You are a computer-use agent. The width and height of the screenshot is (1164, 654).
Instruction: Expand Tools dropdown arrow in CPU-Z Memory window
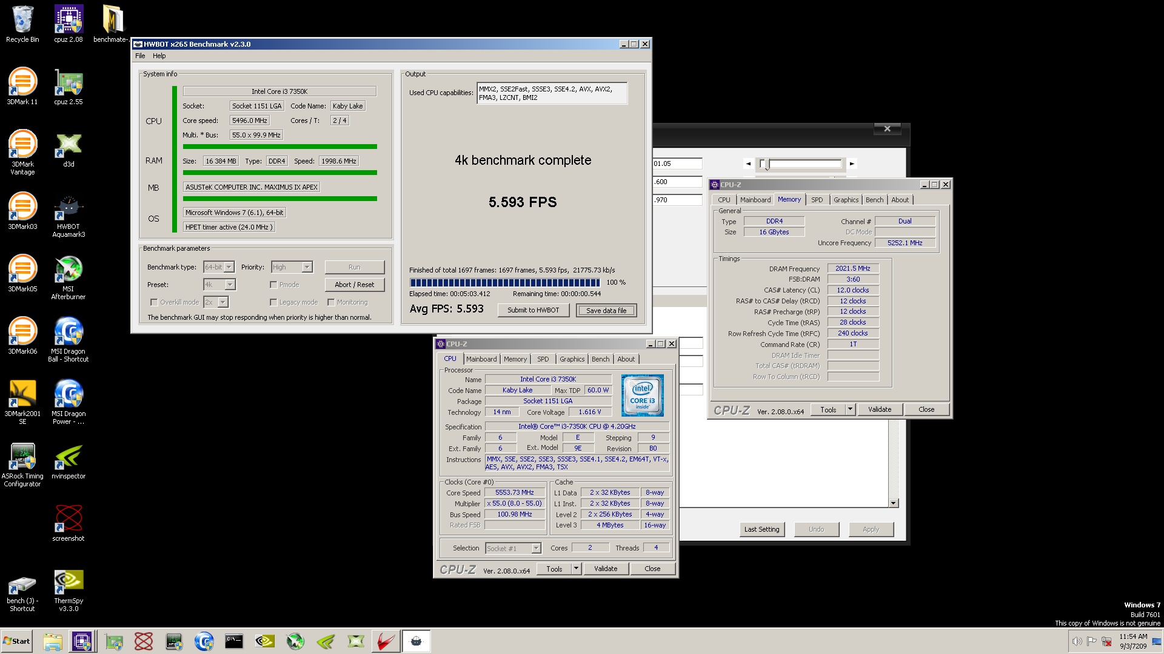tap(850, 409)
